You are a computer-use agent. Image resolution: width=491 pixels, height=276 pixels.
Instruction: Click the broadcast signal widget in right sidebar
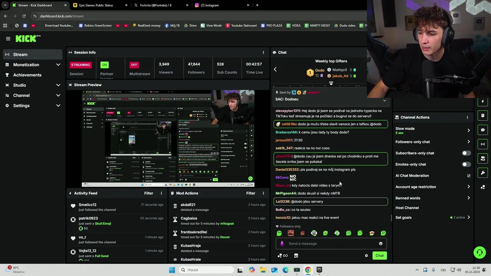pos(483,144)
